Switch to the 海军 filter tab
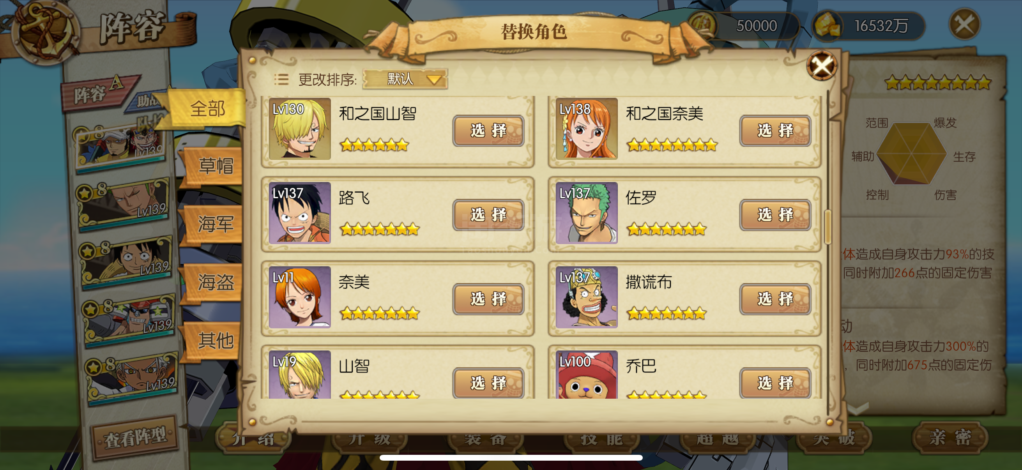 [215, 224]
